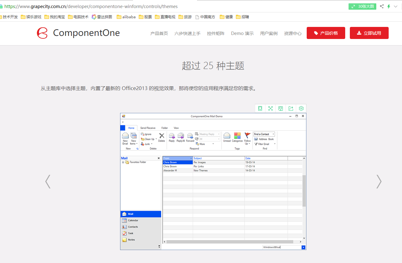
Task: Open Notes in the navigation pane
Action: tap(141, 240)
